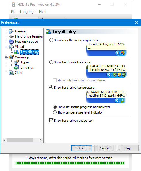Collapse the Warnings tree node
The height and width of the screenshot is (171, 141).
click(x=6, y=57)
